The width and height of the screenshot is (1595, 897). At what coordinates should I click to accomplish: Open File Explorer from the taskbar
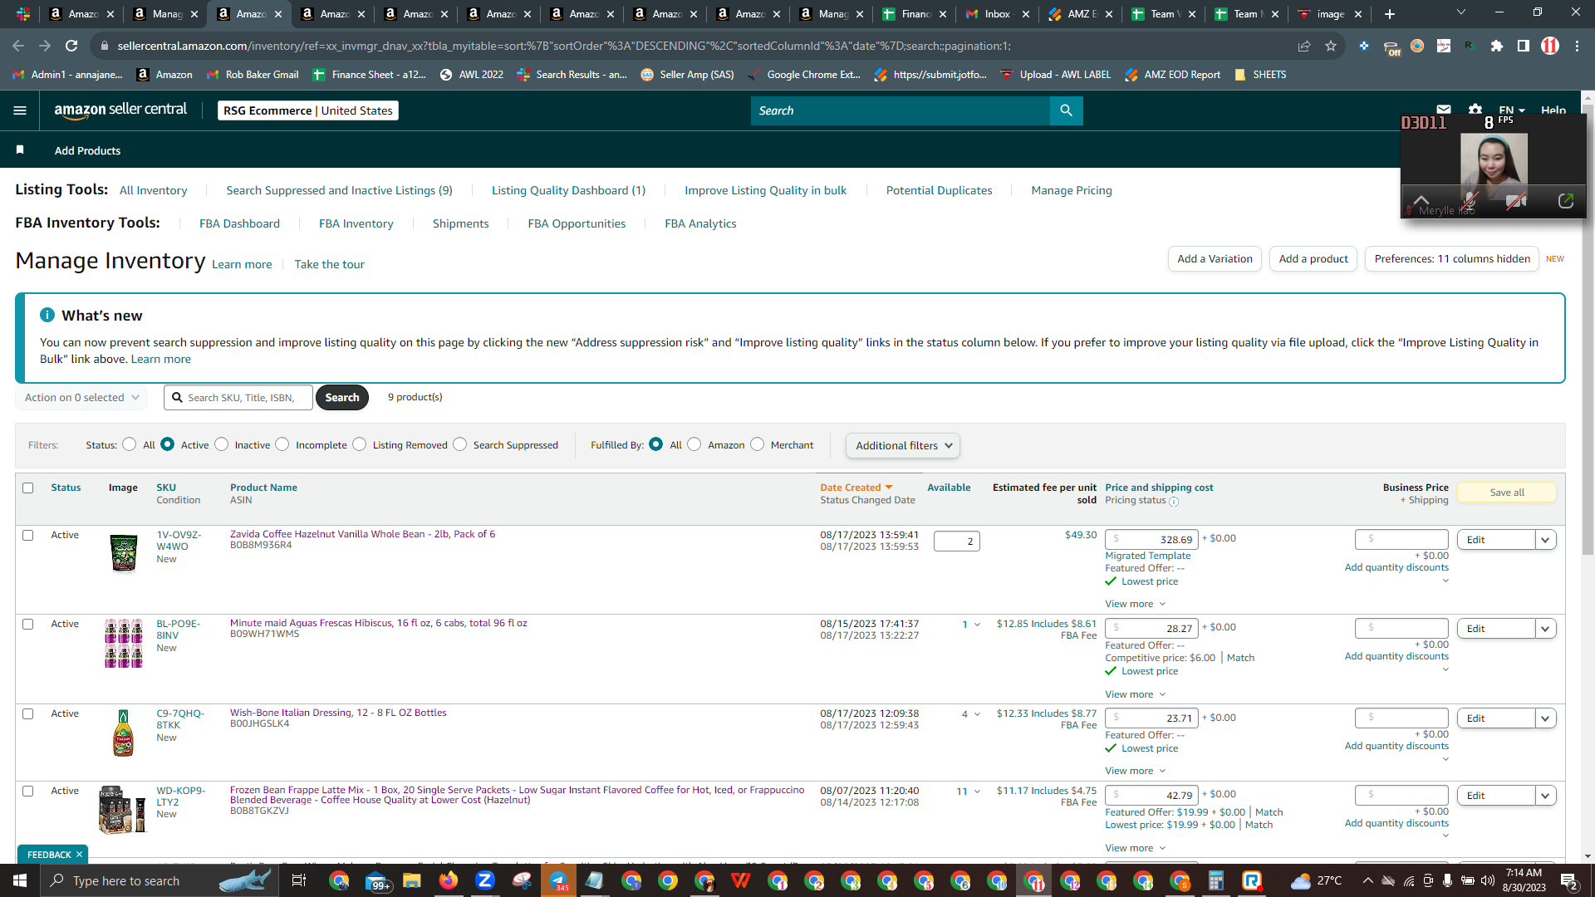click(x=412, y=880)
